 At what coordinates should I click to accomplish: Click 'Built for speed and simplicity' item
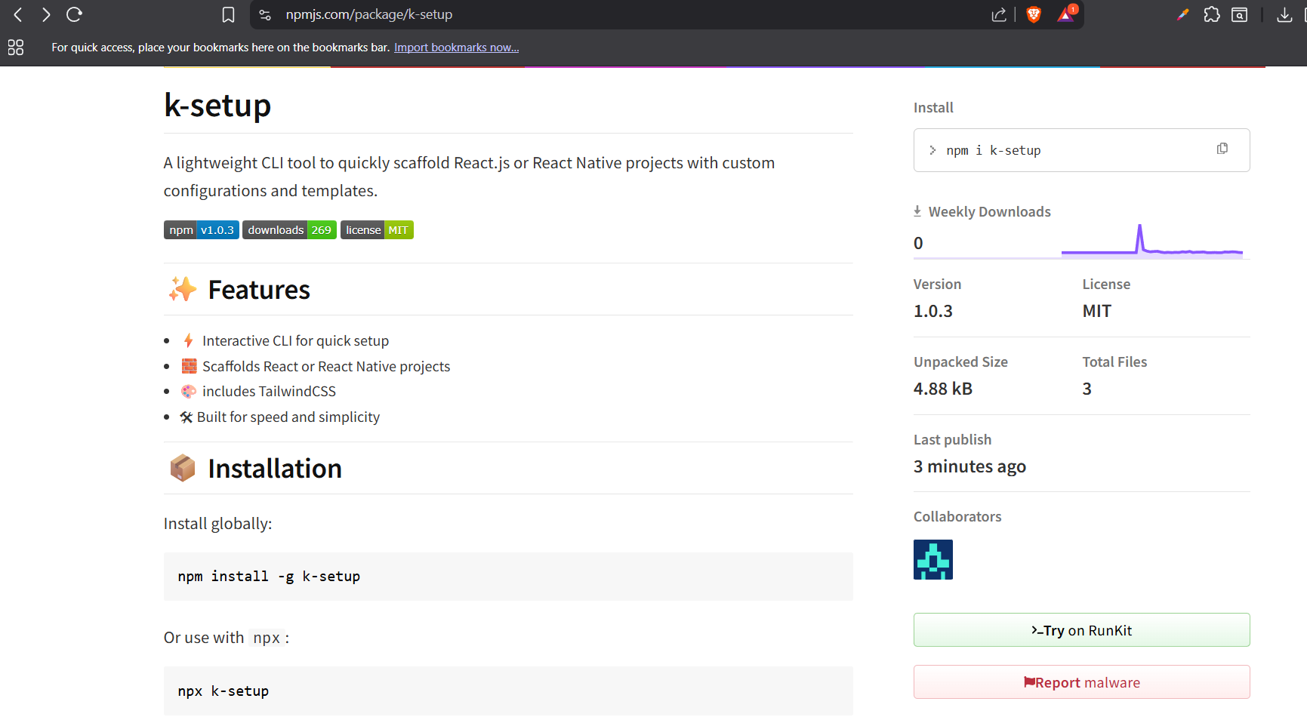(x=288, y=417)
